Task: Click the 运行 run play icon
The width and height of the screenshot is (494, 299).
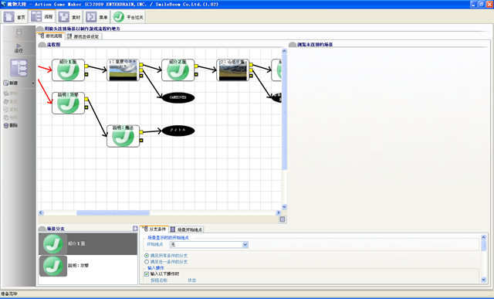Action: (x=19, y=46)
